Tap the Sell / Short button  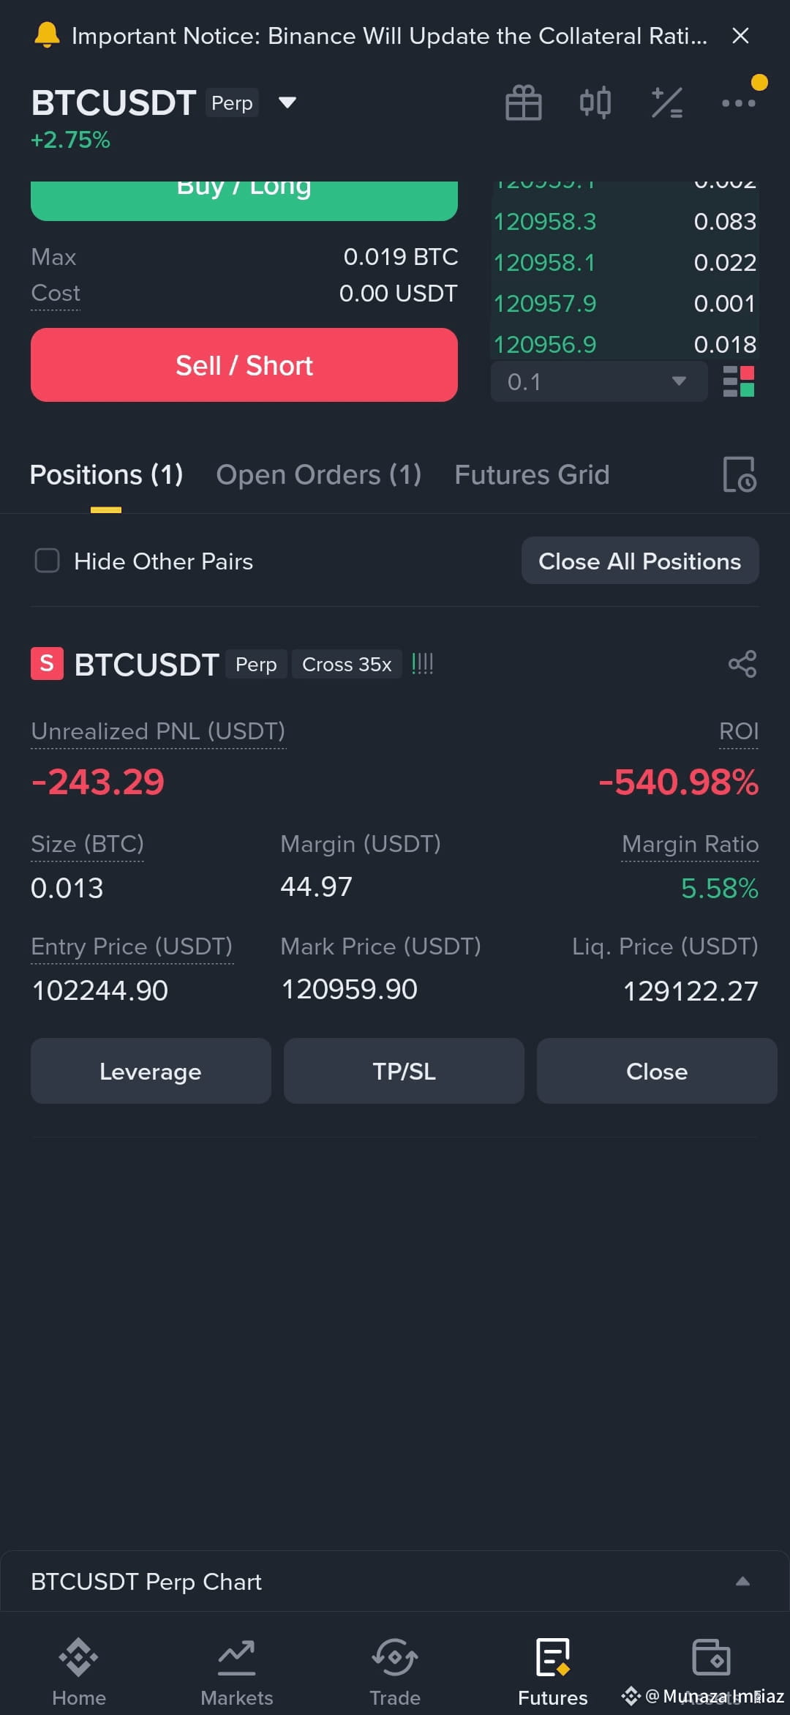[x=244, y=365]
